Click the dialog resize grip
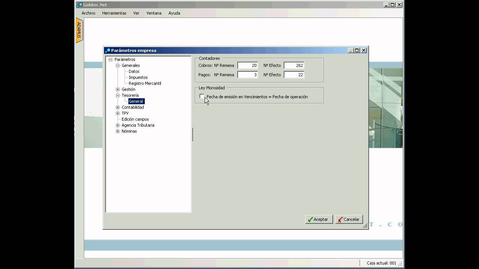Image resolution: width=479 pixels, height=269 pixels. (365, 226)
